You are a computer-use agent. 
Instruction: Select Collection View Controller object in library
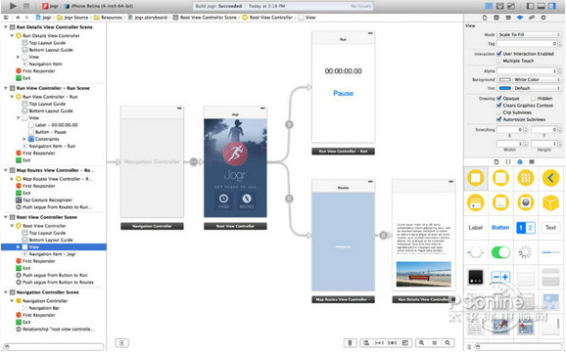(526, 178)
